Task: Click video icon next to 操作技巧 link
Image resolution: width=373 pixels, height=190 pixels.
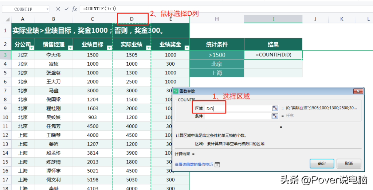Action: (217, 164)
